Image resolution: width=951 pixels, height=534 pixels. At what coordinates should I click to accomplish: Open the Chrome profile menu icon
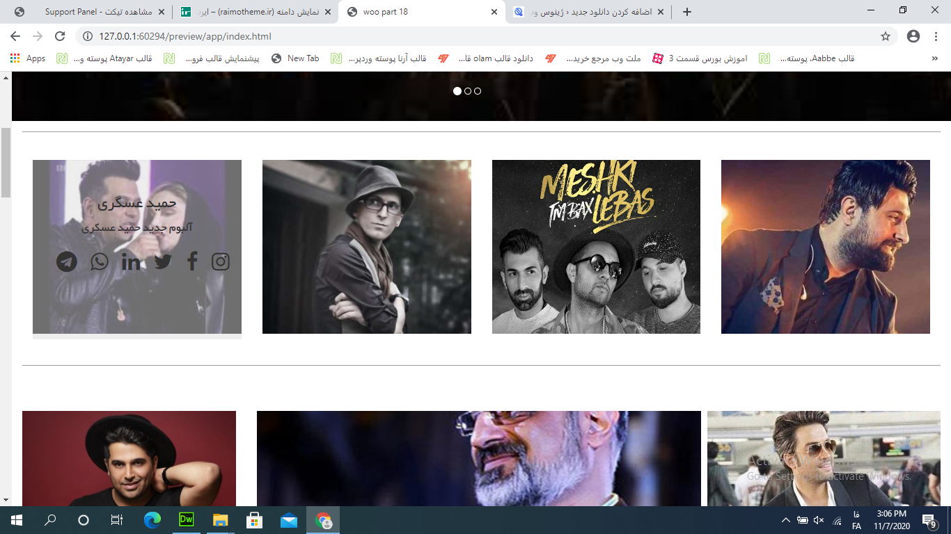[x=913, y=36]
